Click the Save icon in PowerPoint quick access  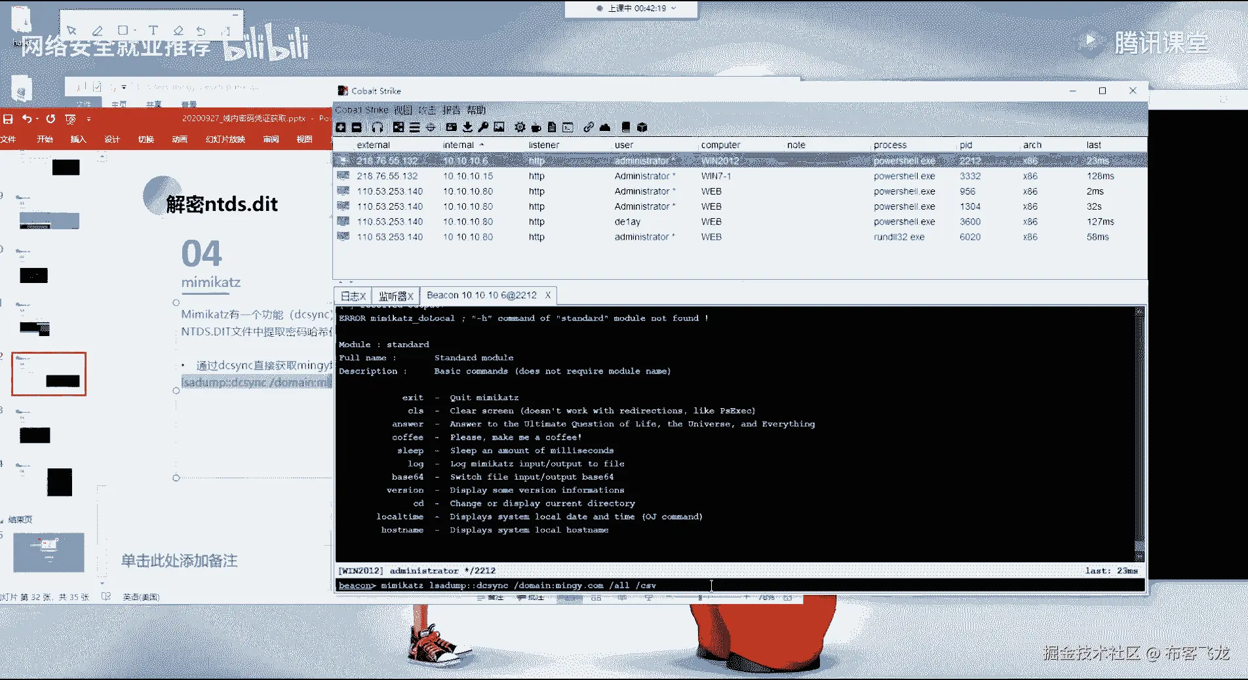pyautogui.click(x=8, y=119)
